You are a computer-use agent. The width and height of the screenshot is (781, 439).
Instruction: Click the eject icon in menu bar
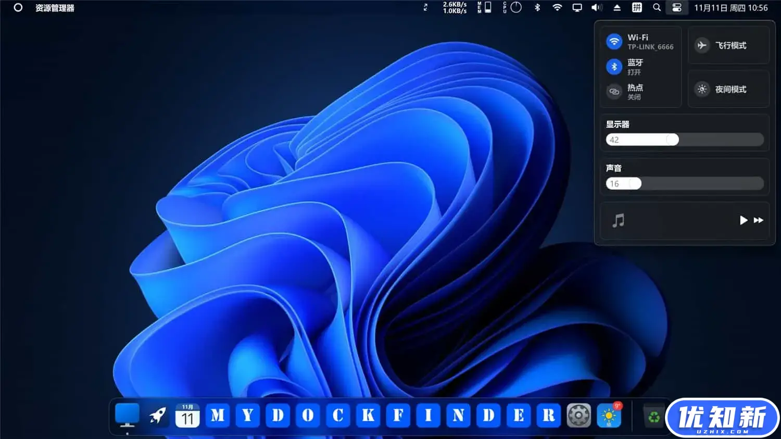coord(617,8)
